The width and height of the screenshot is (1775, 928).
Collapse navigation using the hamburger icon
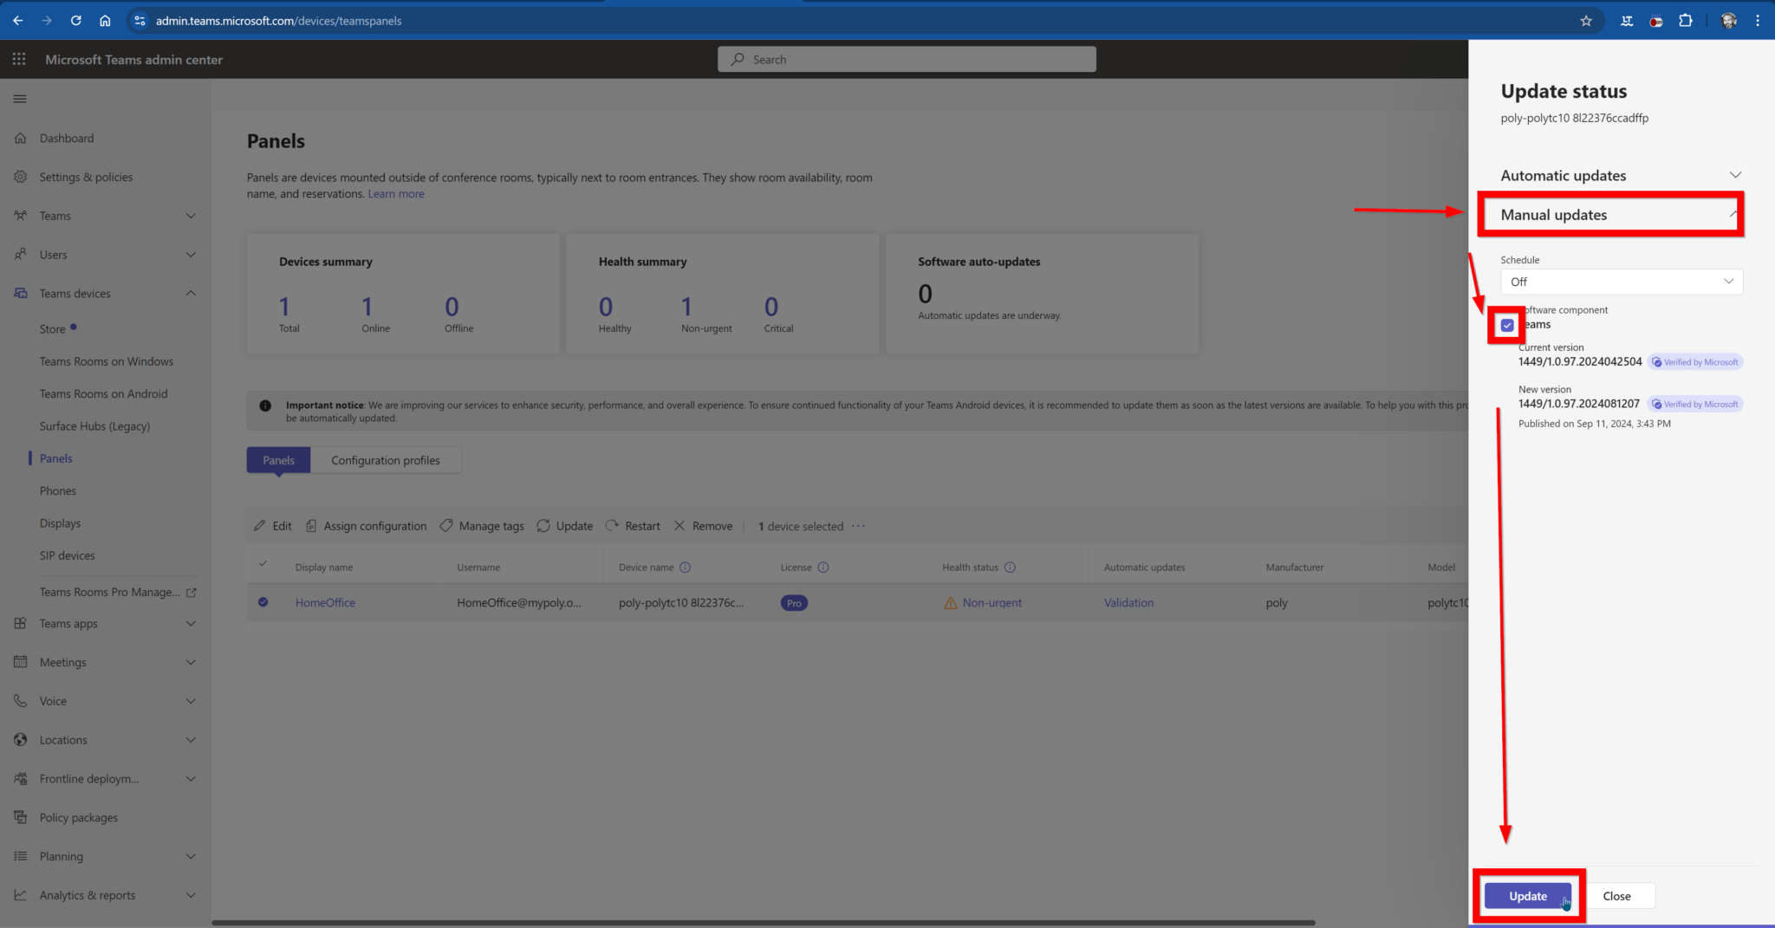[20, 98]
